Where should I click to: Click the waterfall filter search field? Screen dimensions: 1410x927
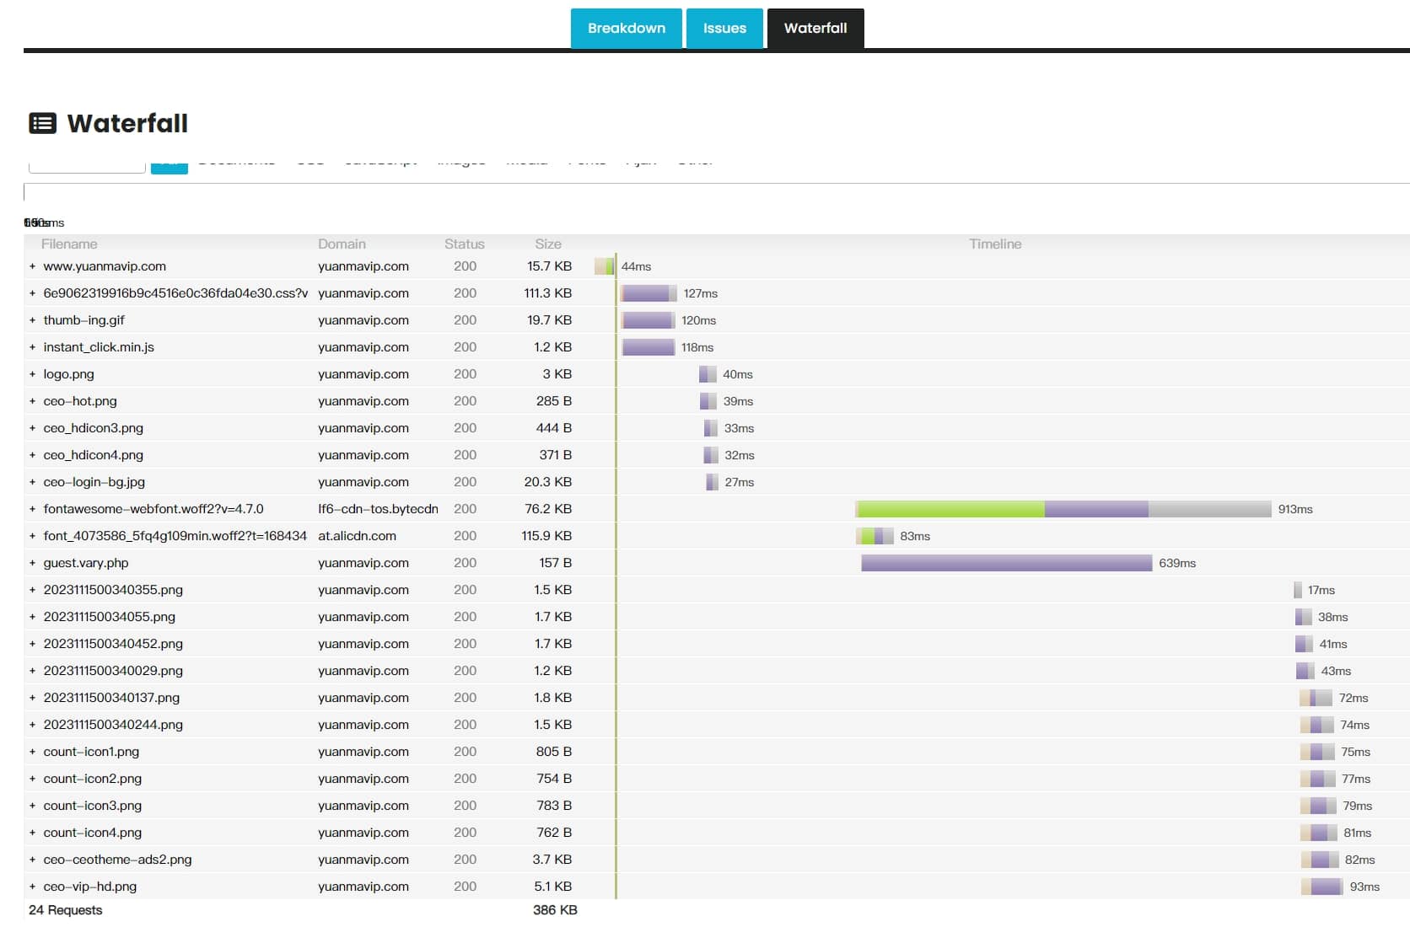(87, 165)
